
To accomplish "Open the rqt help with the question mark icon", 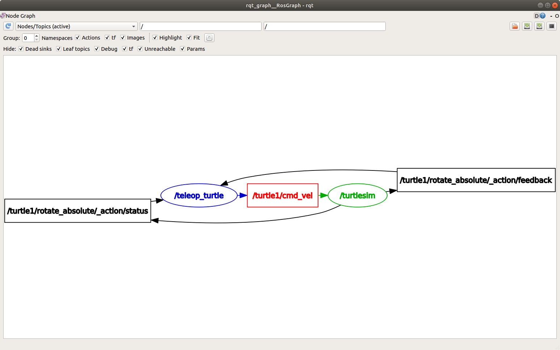I will click(542, 16).
